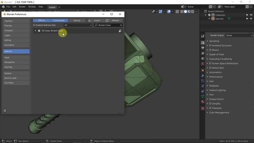Toggle the Testing add-ons filter

(x=77, y=20)
